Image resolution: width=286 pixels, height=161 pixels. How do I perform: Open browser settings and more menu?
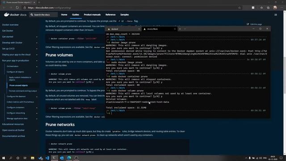coord(282,8)
